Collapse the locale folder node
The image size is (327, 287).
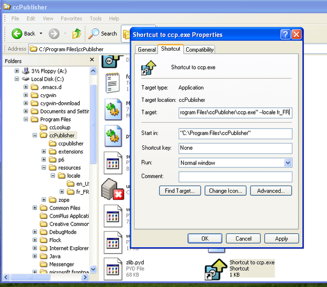tap(53, 176)
